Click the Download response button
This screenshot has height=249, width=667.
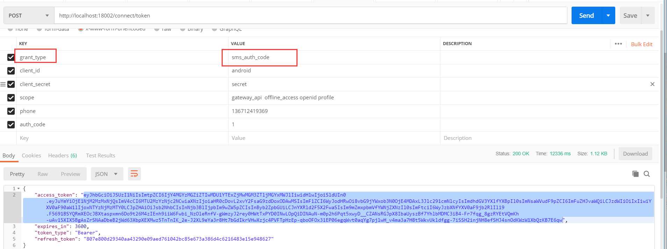[635, 154]
